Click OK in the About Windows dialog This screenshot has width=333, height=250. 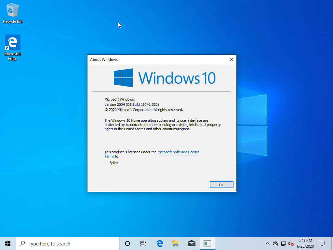pos(221,185)
